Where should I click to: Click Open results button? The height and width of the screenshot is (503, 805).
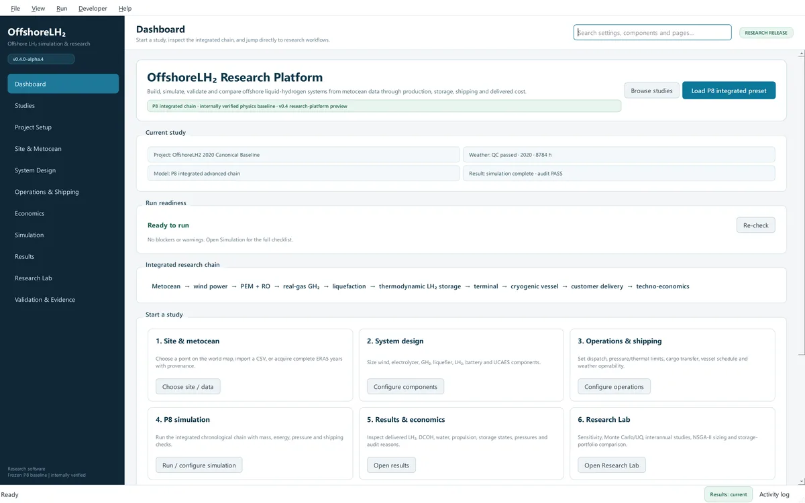pyautogui.click(x=391, y=465)
